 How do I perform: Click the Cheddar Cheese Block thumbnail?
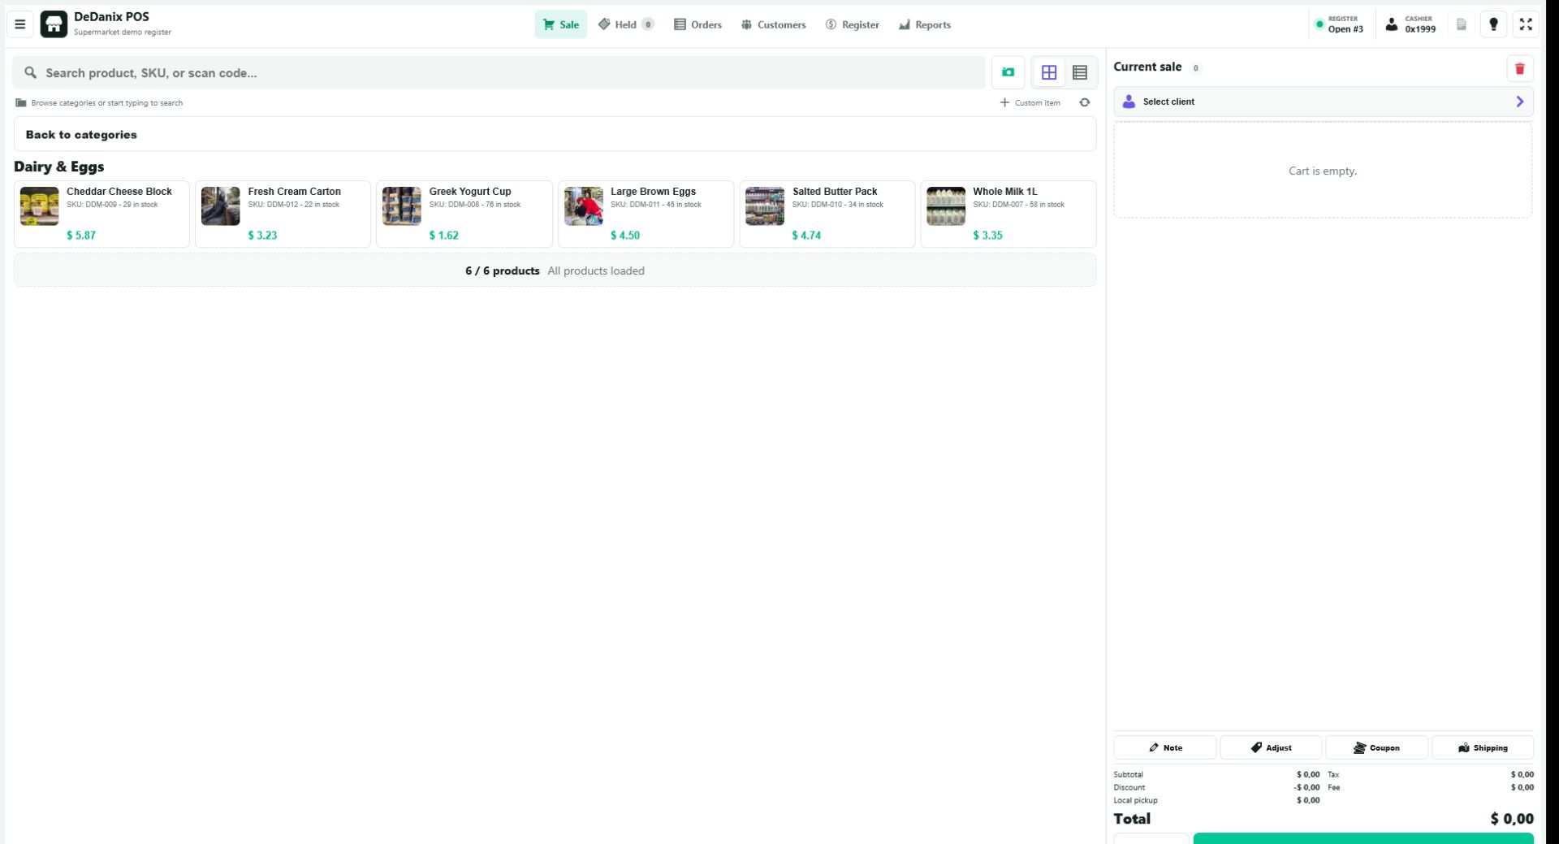pyautogui.click(x=39, y=206)
